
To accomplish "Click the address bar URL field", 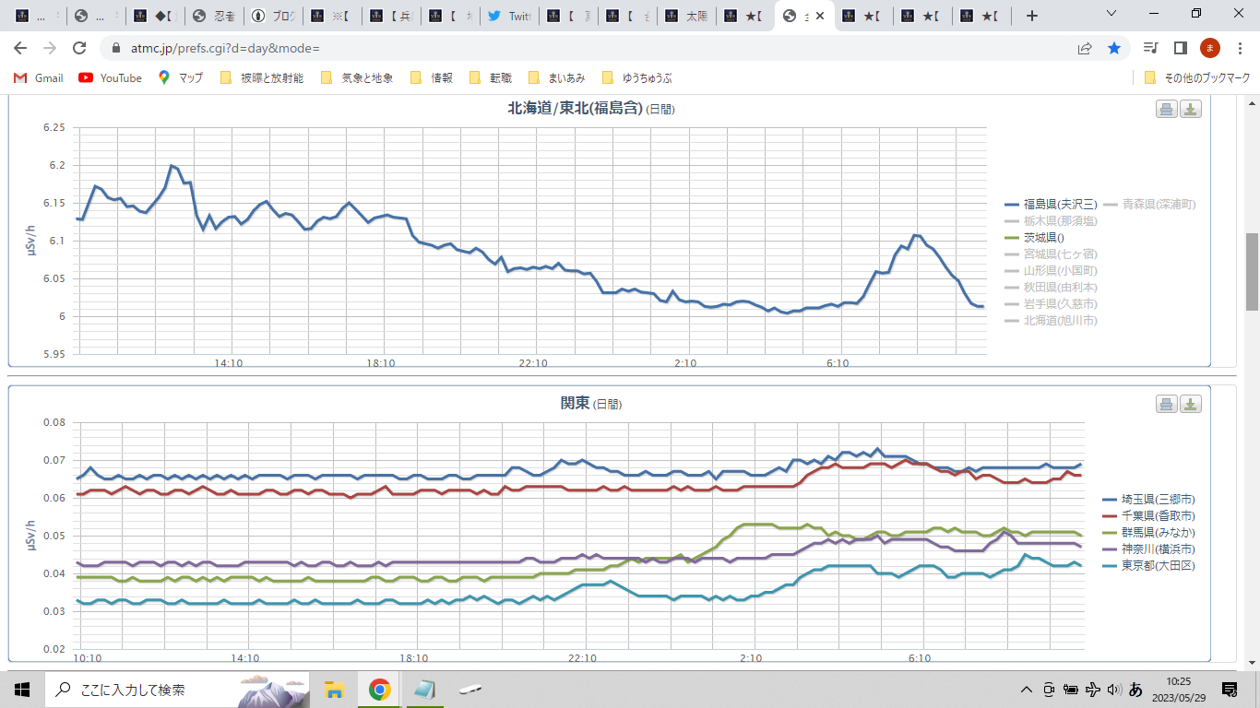I will (590, 48).
